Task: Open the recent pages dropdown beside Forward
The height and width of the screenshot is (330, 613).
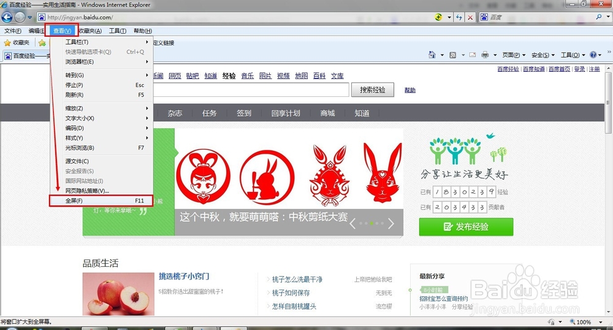Action: (x=29, y=17)
